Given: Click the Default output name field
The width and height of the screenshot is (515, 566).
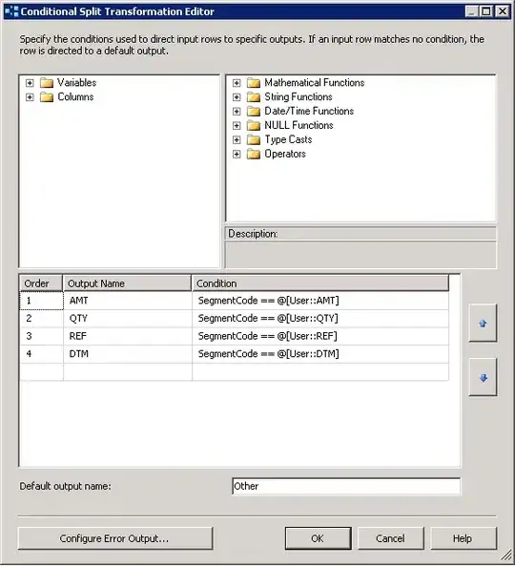Looking at the screenshot, I should [x=346, y=486].
